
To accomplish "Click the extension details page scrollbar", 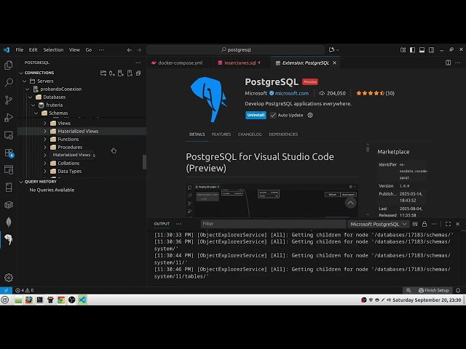I will coord(368,148).
